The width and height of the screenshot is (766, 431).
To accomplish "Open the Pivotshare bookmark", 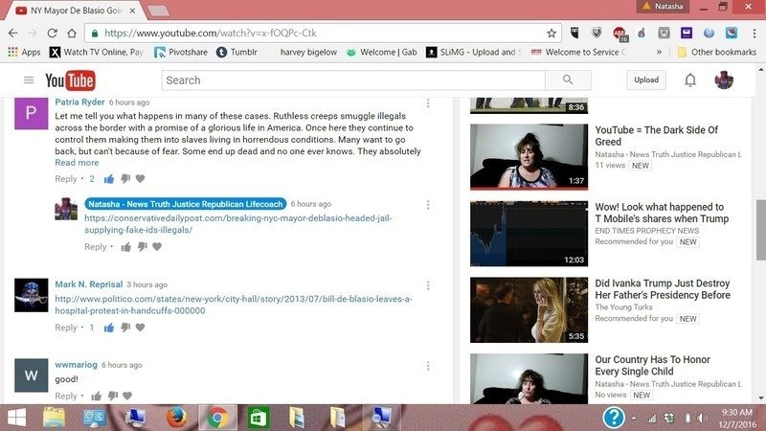I will [x=181, y=52].
